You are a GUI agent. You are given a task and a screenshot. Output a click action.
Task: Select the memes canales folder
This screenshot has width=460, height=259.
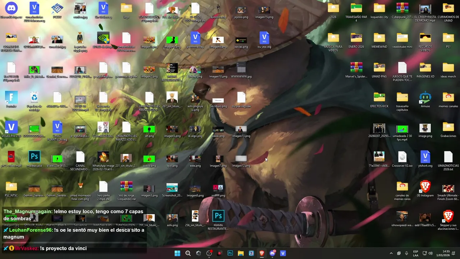point(448,97)
